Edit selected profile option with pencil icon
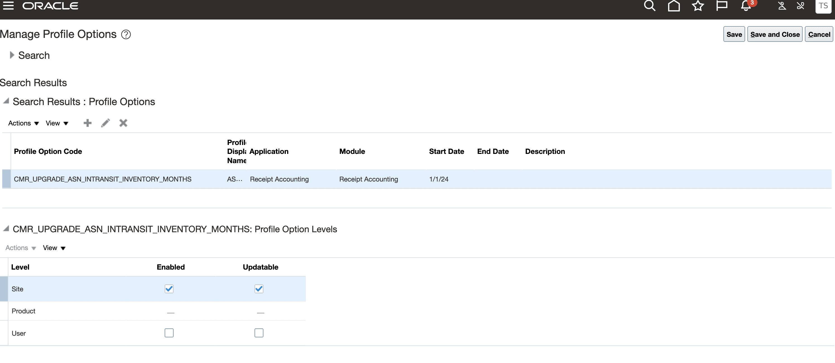The image size is (835, 363). (x=105, y=123)
